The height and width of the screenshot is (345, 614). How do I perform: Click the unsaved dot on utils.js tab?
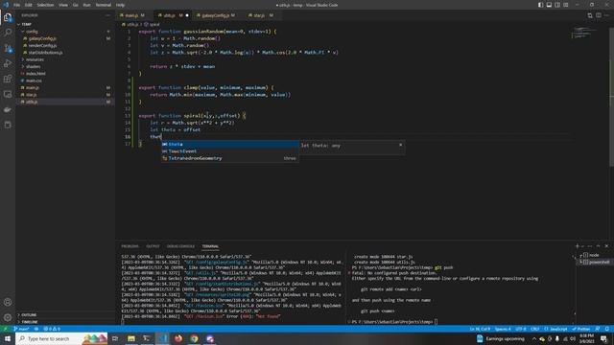[x=187, y=15]
